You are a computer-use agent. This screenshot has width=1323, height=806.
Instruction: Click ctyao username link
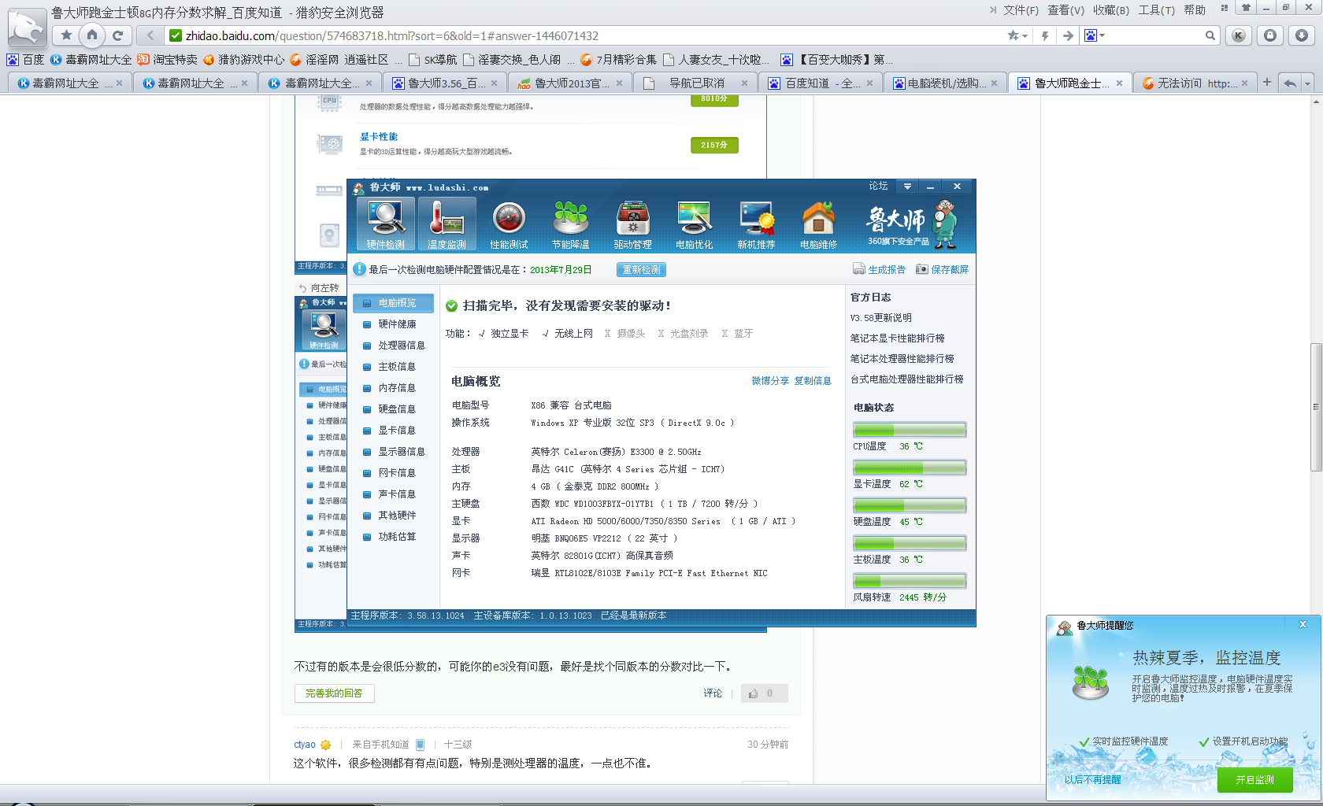coord(304,745)
